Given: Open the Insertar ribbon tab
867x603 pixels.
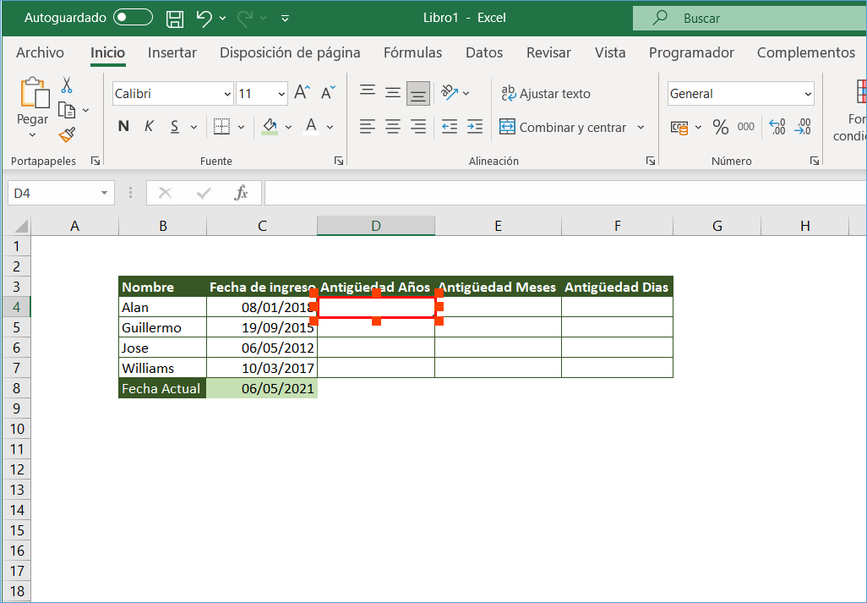Looking at the screenshot, I should tap(172, 52).
